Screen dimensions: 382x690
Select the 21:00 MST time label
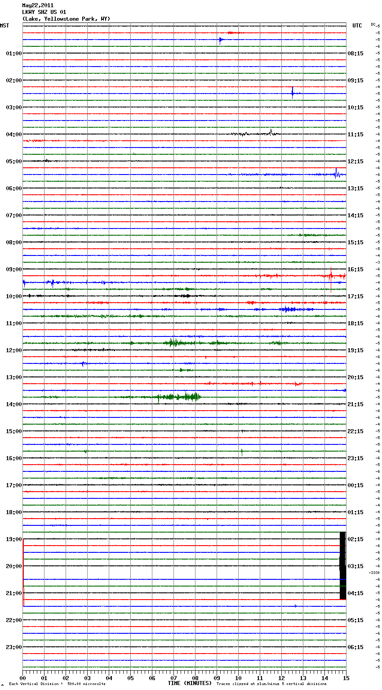(13, 593)
